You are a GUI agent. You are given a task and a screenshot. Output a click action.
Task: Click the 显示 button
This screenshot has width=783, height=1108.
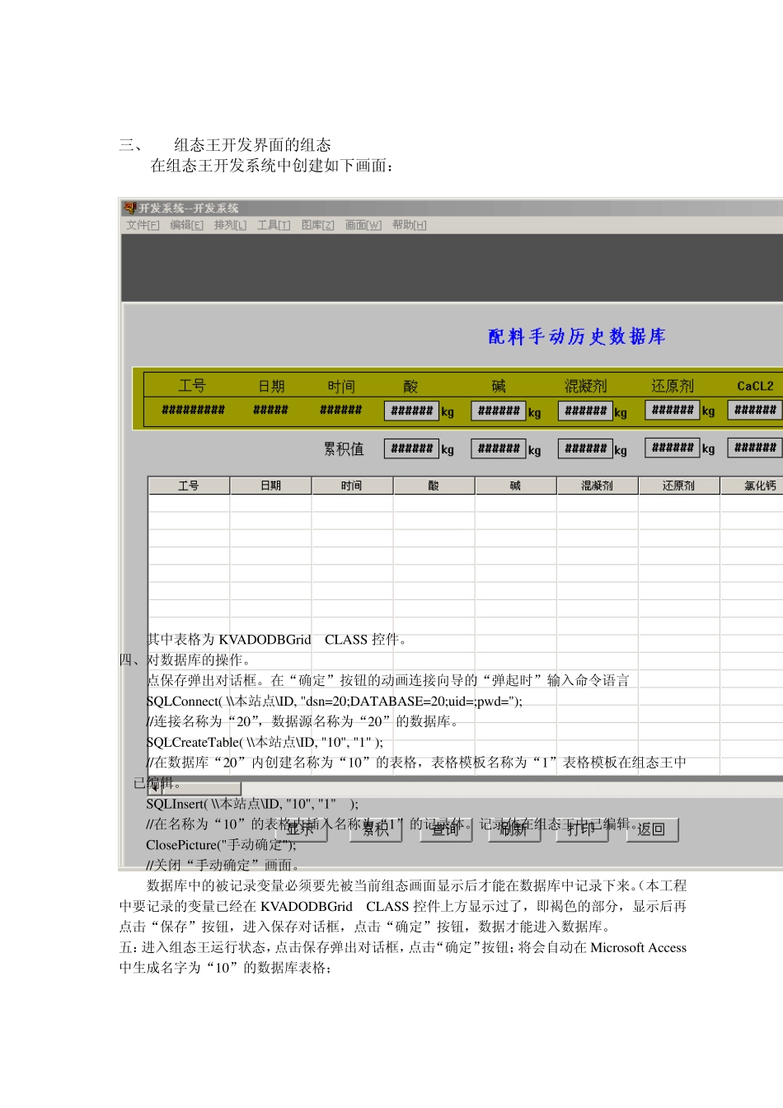point(301,829)
